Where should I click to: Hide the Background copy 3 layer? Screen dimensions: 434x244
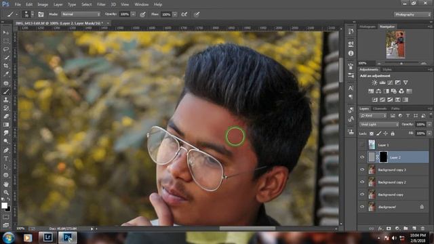pos(362,169)
